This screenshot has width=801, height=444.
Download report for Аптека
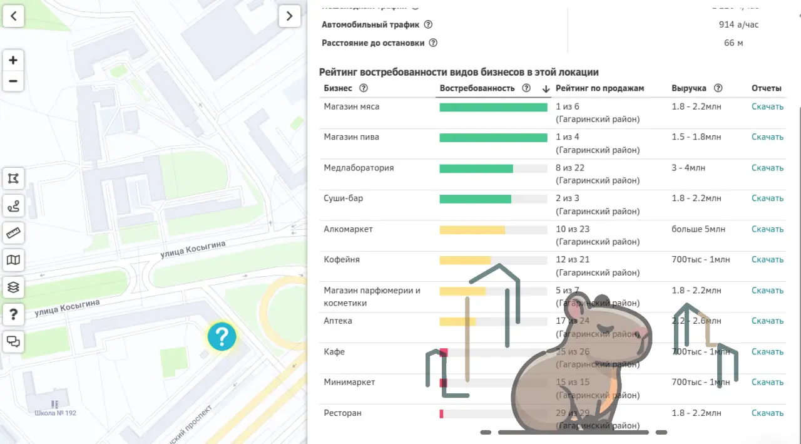(767, 321)
